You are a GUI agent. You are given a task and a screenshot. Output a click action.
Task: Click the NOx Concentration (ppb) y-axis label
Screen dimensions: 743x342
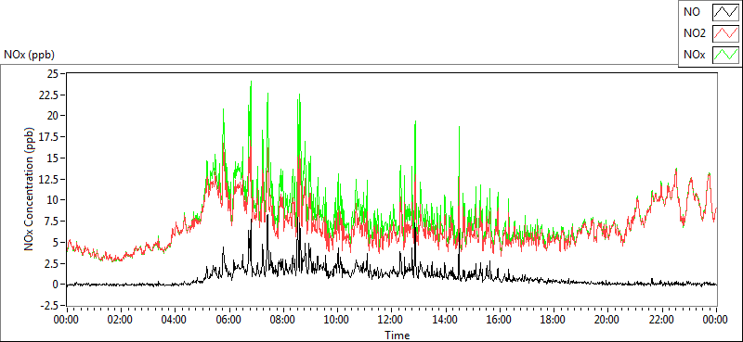(x=30, y=188)
